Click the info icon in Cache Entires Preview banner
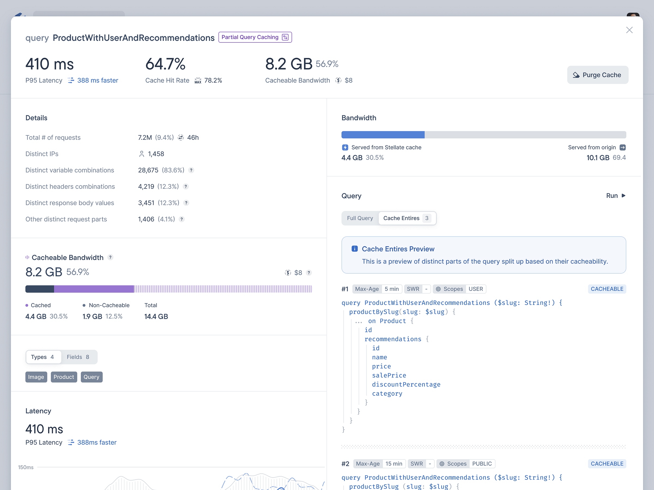654x490 pixels. click(x=354, y=248)
